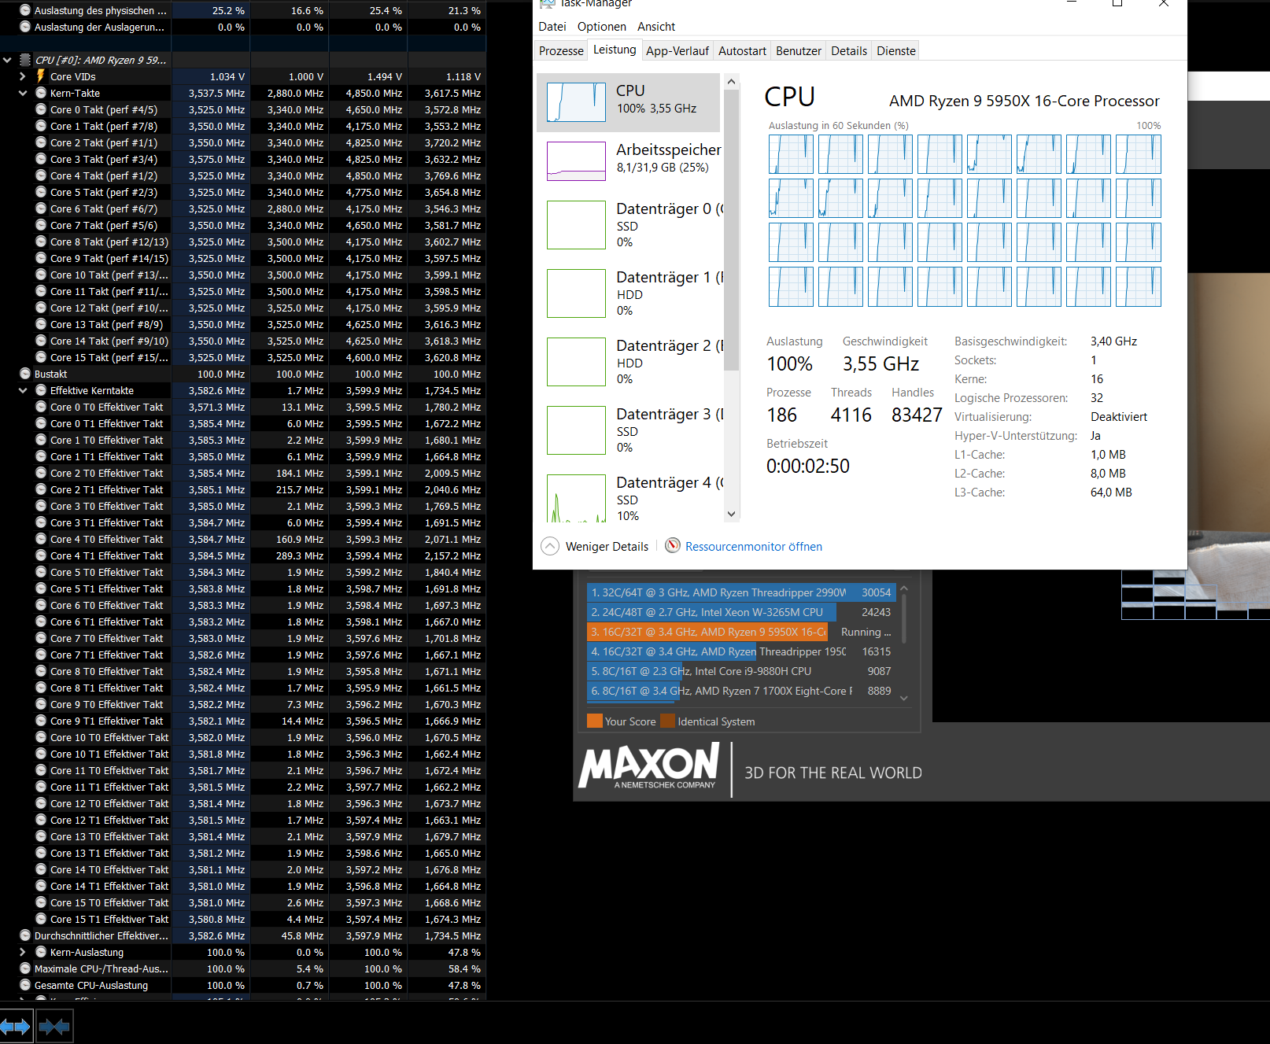Switch to the Benutzer tab
1270x1044 pixels.
[799, 51]
